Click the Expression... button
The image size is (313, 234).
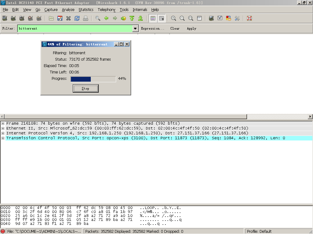click(x=153, y=28)
